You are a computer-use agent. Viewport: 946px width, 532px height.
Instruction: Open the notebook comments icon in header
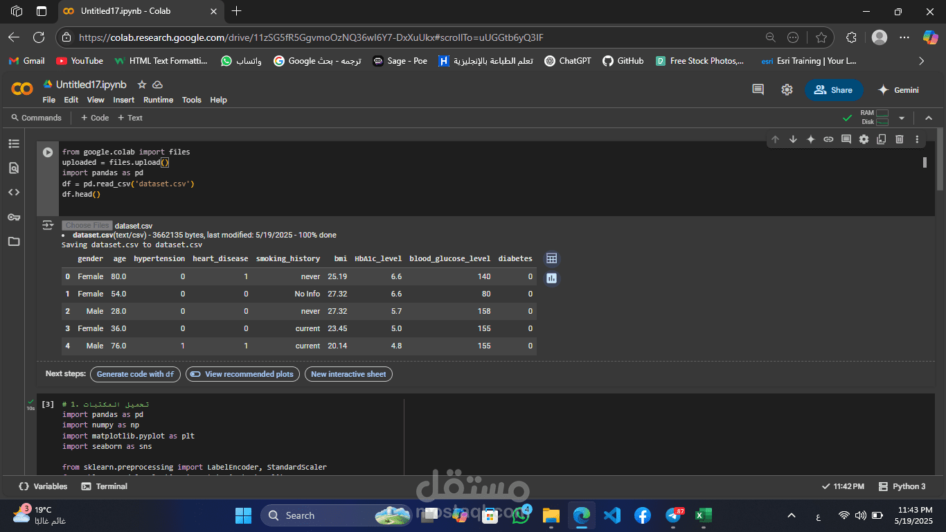pyautogui.click(x=758, y=89)
